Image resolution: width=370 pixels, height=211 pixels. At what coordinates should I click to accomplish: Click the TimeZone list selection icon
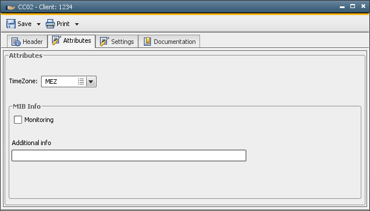pyautogui.click(x=81, y=82)
